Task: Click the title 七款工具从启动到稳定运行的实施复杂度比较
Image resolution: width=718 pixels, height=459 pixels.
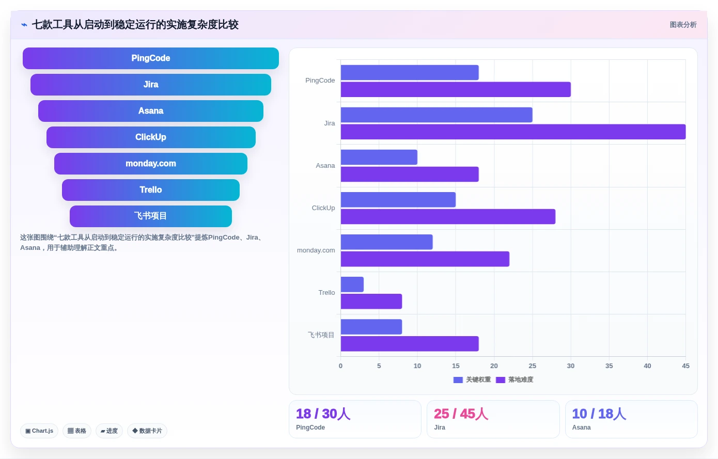Action: pyautogui.click(x=135, y=25)
